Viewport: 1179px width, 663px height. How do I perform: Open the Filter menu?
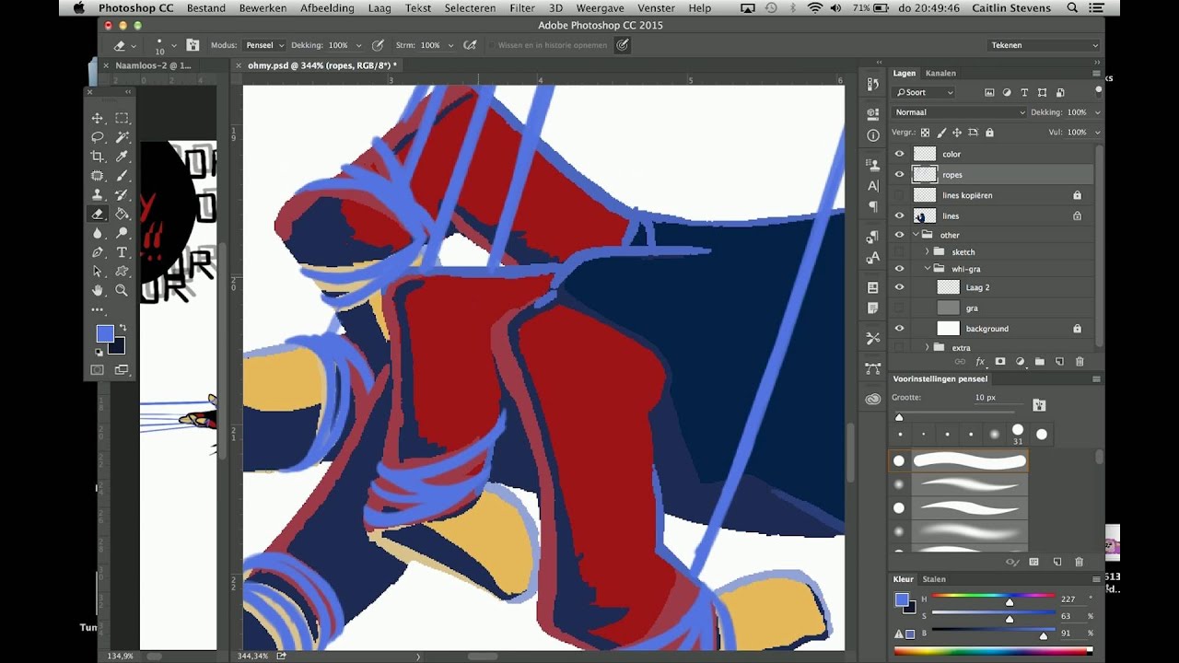[522, 8]
